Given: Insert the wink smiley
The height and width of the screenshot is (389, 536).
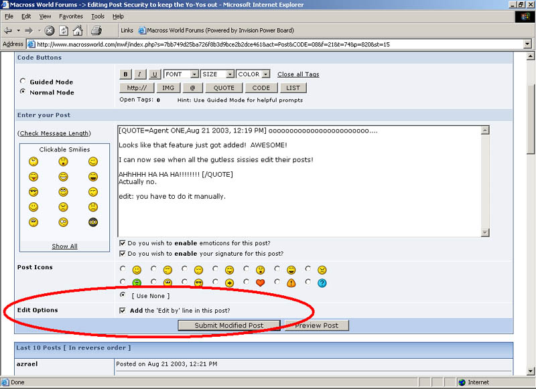Looking at the screenshot, I should click(93, 161).
